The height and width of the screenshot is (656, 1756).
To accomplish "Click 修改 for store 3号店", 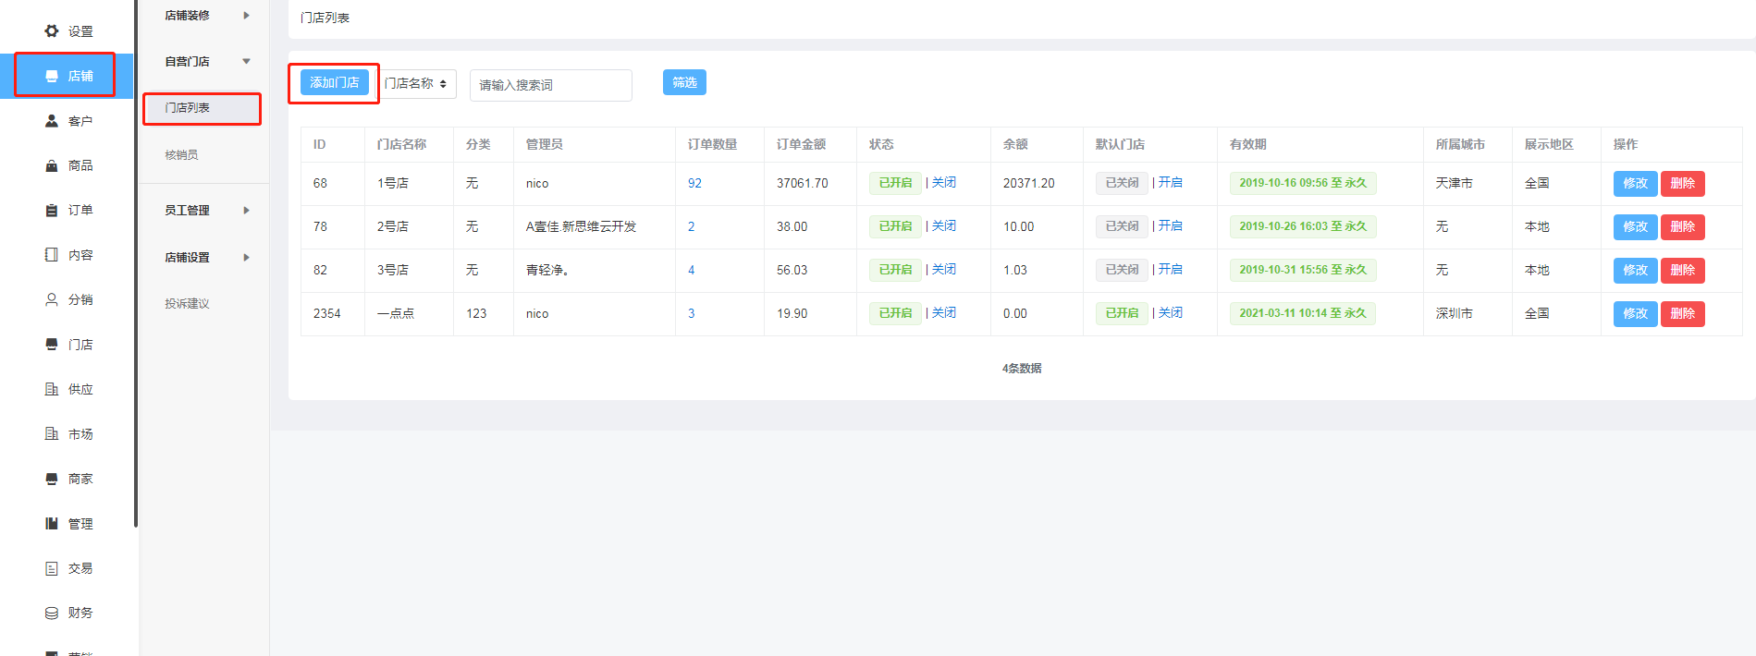I will (x=1635, y=270).
